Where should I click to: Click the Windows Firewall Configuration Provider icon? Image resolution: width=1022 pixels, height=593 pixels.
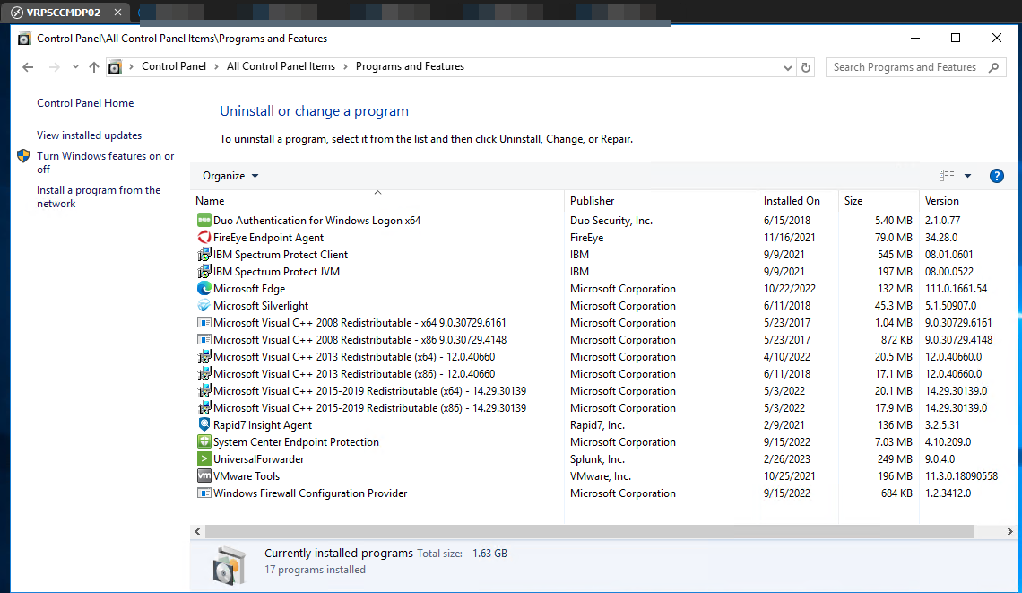pyautogui.click(x=204, y=493)
